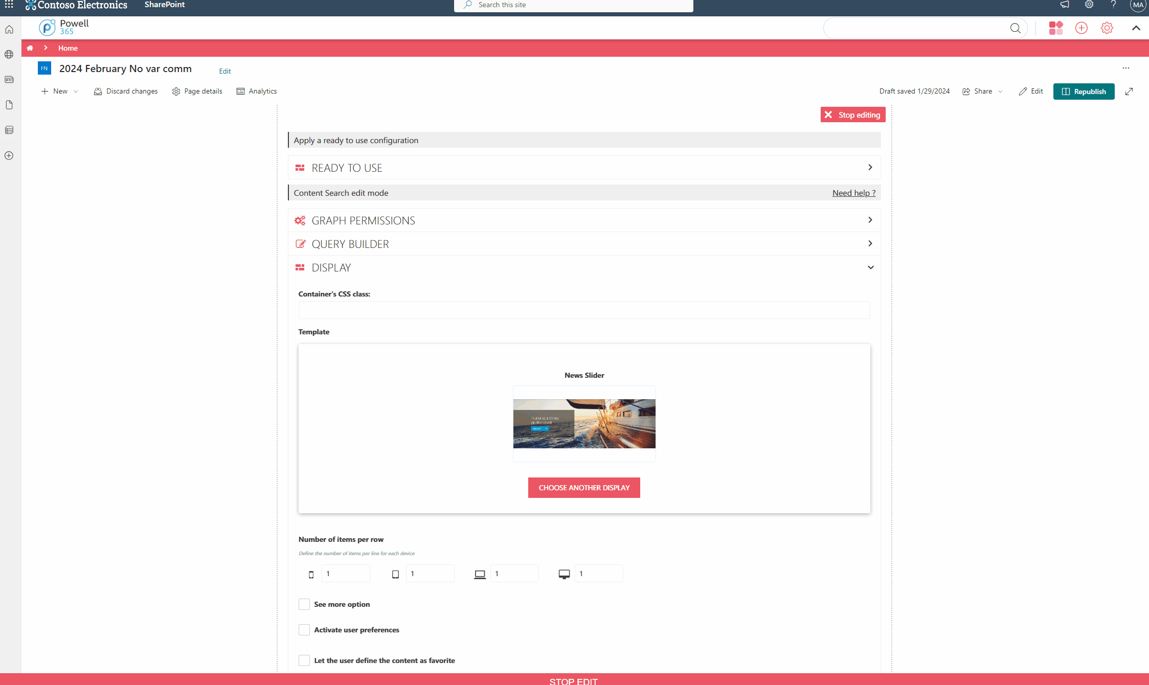This screenshot has height=685, width=1149.
Task: Open the megaphone notifications icon
Action: point(1065,5)
